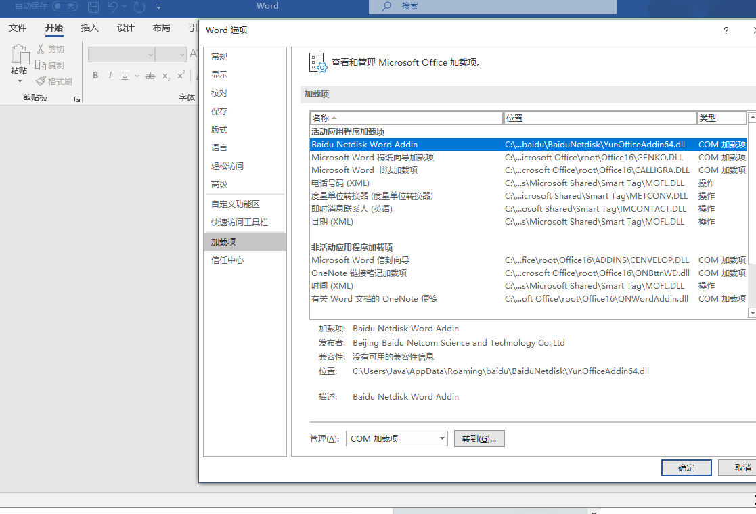756x514 pixels.
Task: Click the Undo arrow icon
Action: coord(113,7)
